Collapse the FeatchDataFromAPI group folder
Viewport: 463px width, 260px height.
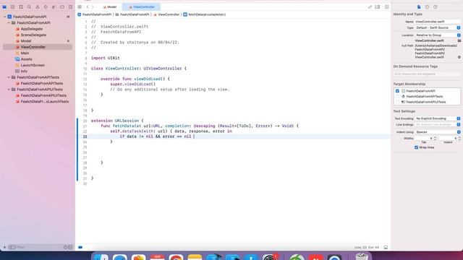click(9, 22)
